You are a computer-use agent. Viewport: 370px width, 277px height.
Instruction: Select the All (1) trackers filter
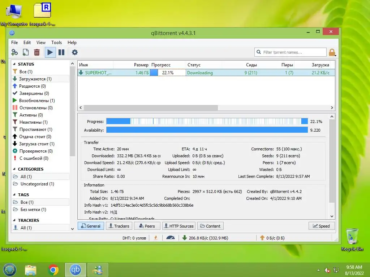coord(40,228)
